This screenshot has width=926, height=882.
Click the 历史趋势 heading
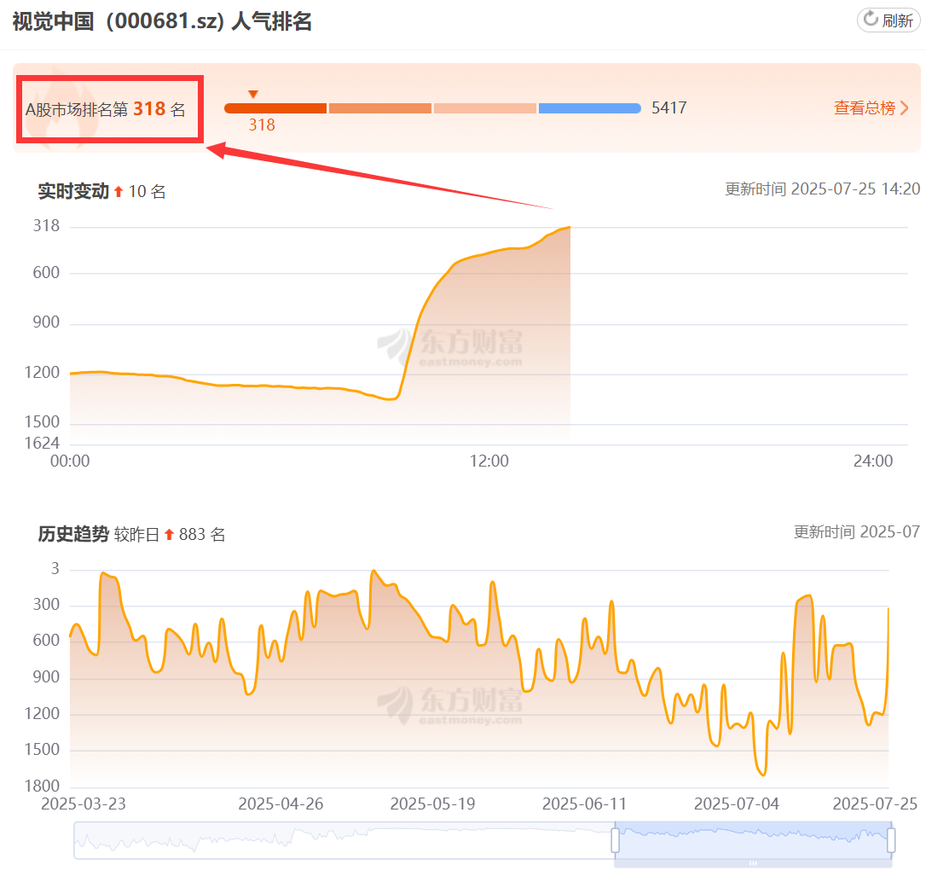73,533
